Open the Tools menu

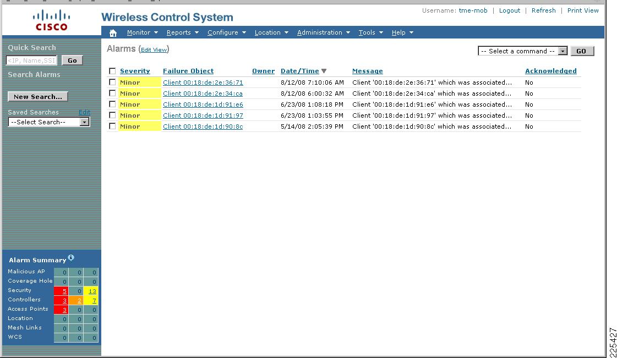point(370,32)
